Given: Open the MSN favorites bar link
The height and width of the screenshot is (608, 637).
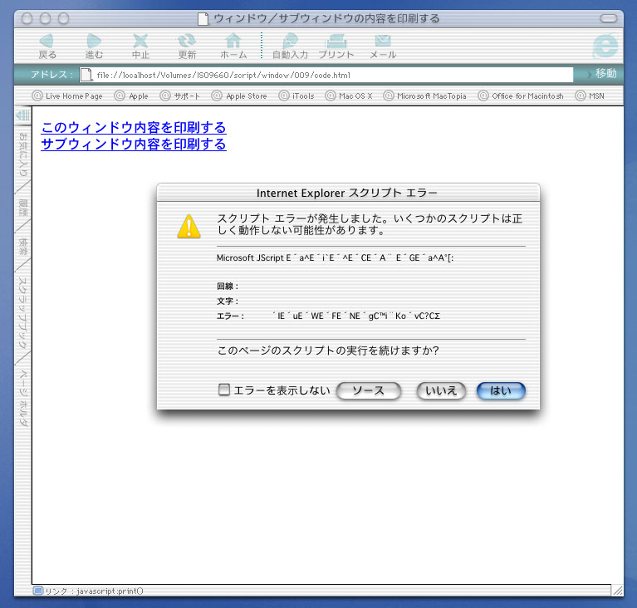Looking at the screenshot, I should click(590, 96).
